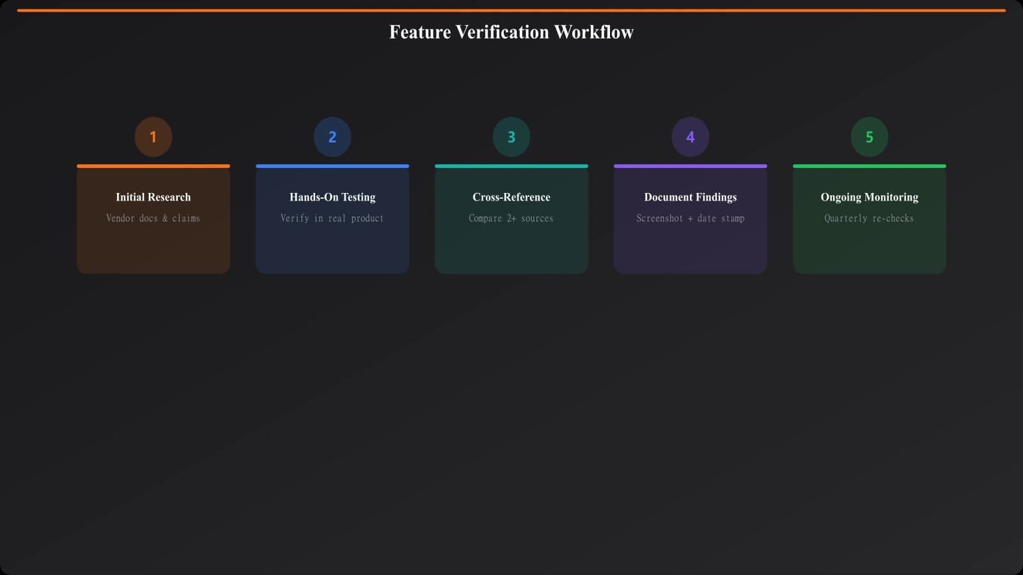Click the green step 5 circle

pos(869,136)
